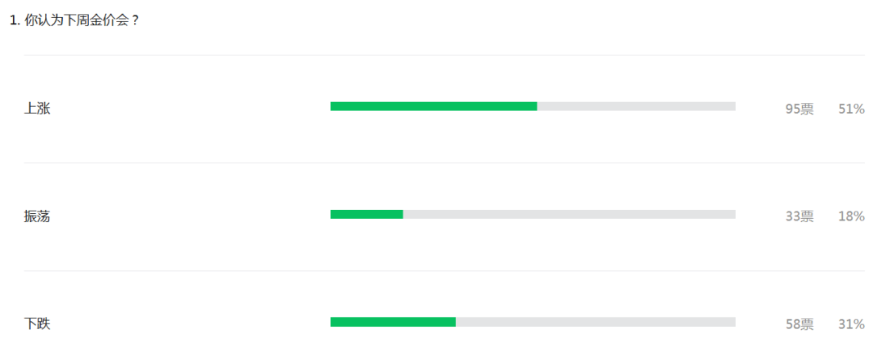
Task: Click the 51% percentage for 上涨
Action: pos(851,109)
